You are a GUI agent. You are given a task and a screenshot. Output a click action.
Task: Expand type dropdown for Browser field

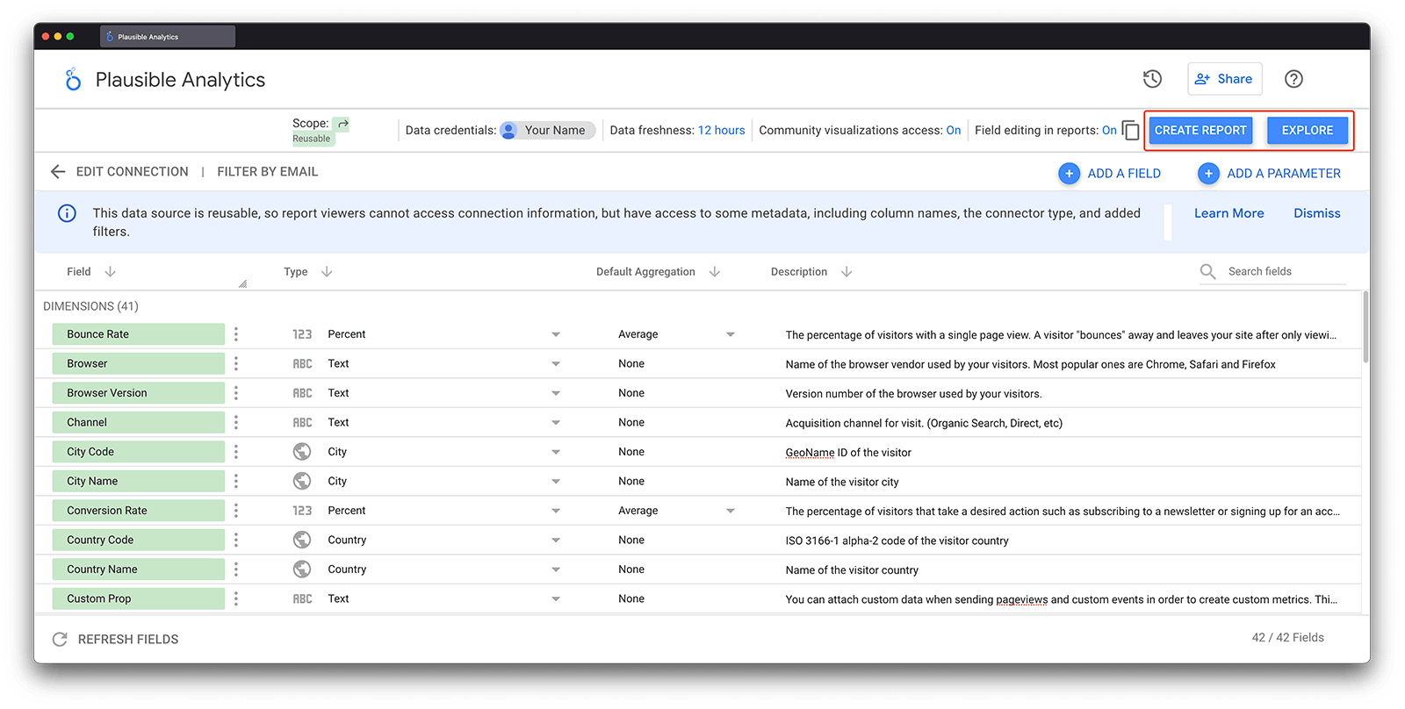(x=555, y=364)
